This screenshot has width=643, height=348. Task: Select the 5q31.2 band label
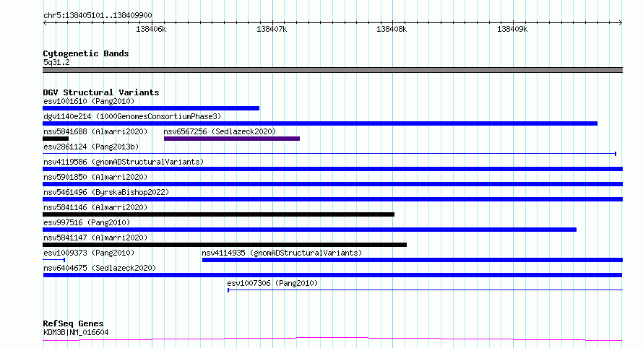click(x=56, y=62)
